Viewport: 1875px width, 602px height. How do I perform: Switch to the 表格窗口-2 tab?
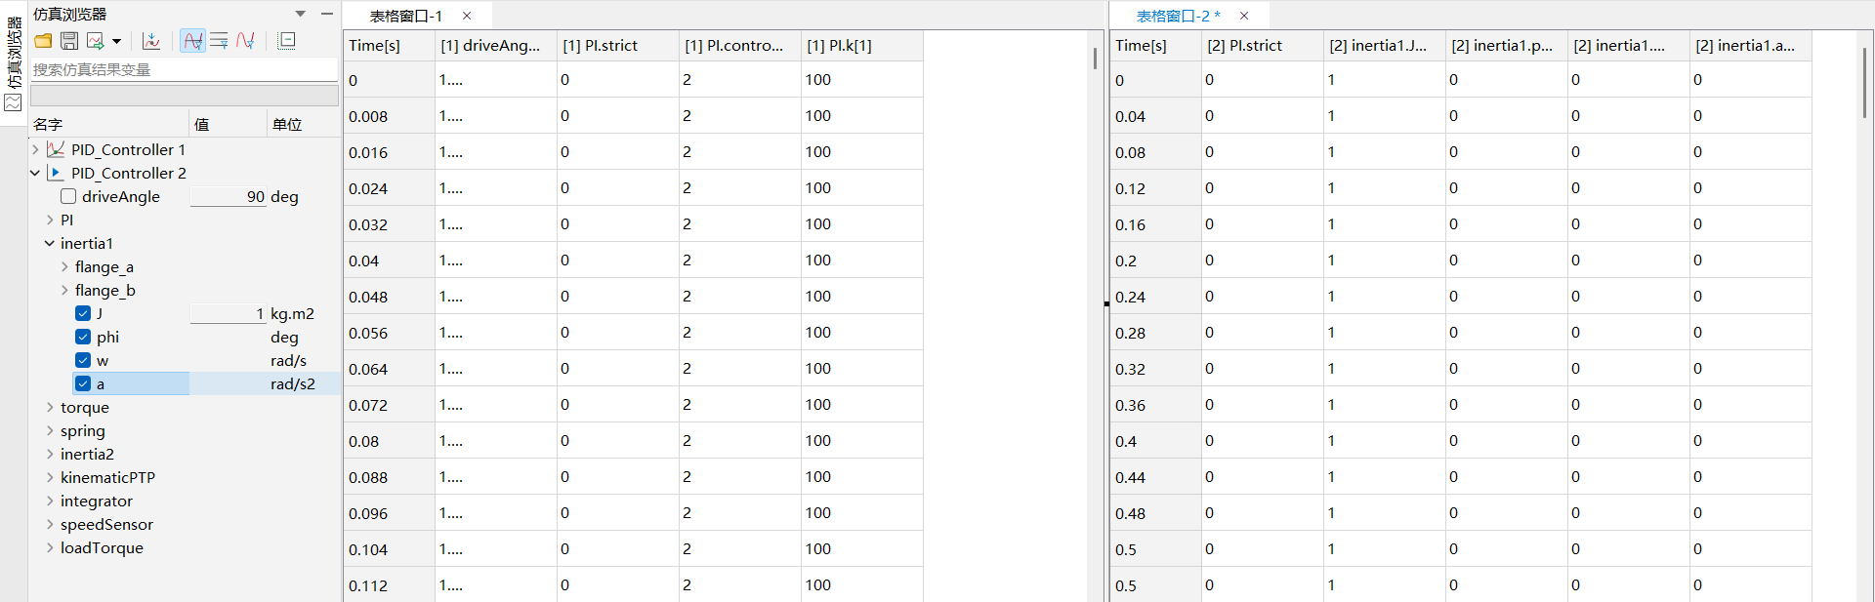(x=1177, y=16)
